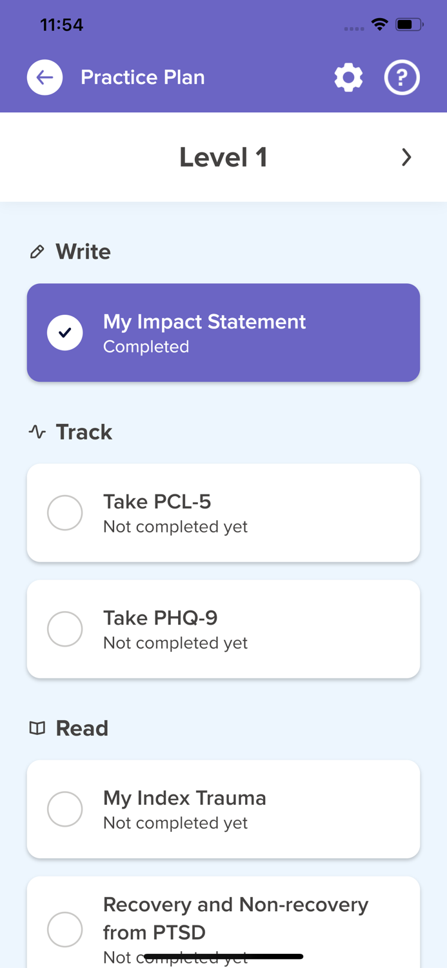Tap the battery status icon

coord(410,25)
